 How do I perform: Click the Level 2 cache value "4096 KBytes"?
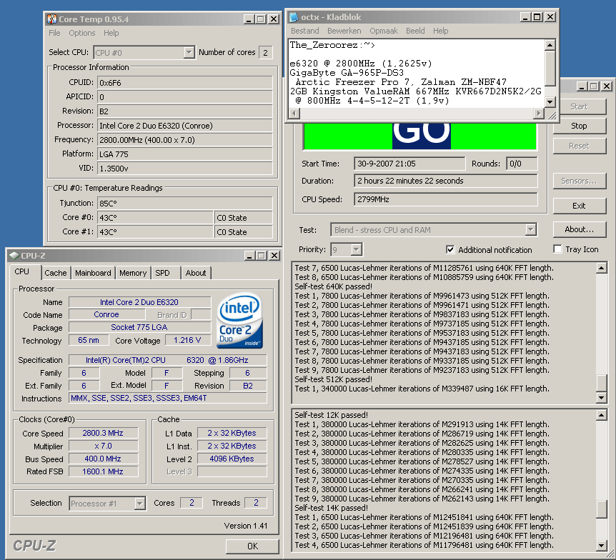pos(232,459)
